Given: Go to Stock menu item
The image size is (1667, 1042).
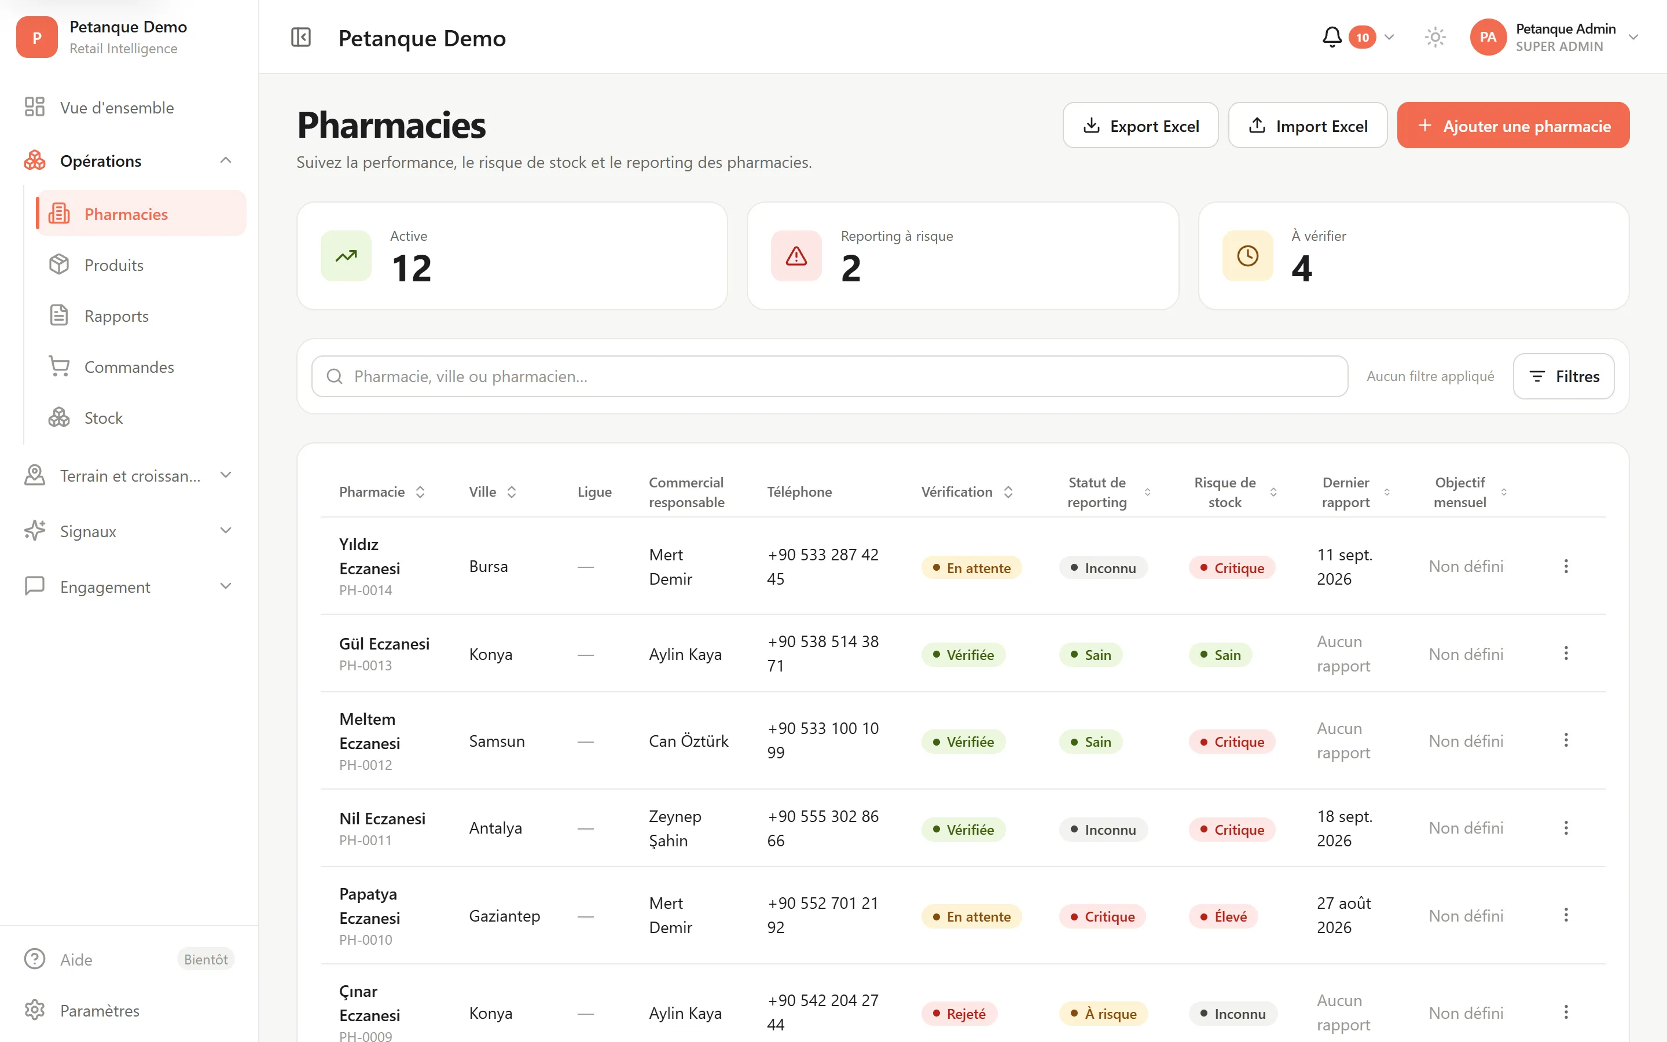Looking at the screenshot, I should tap(141, 417).
